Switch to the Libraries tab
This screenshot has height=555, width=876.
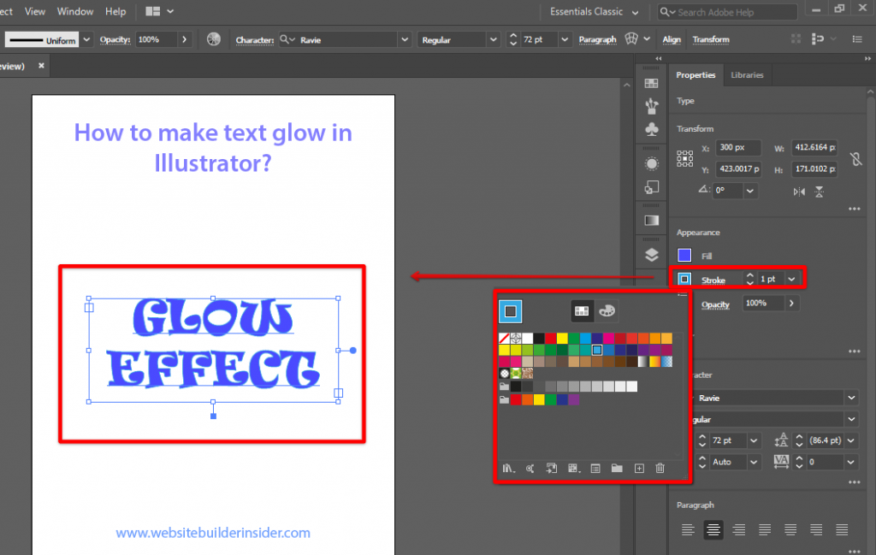click(x=746, y=75)
